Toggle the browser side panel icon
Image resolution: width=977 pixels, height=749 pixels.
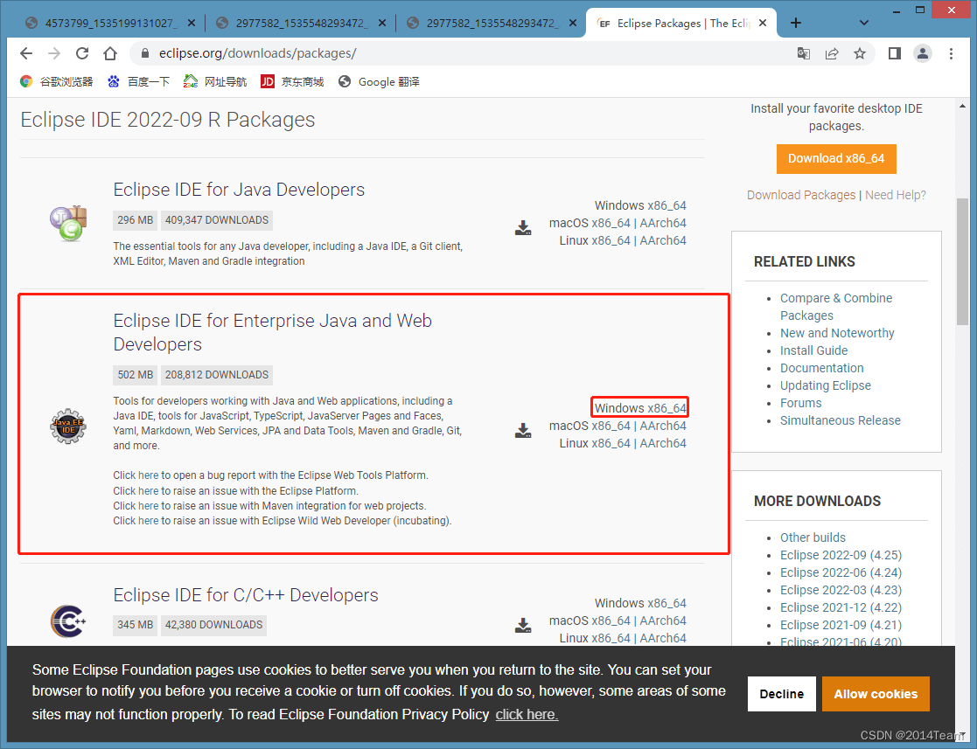894,53
